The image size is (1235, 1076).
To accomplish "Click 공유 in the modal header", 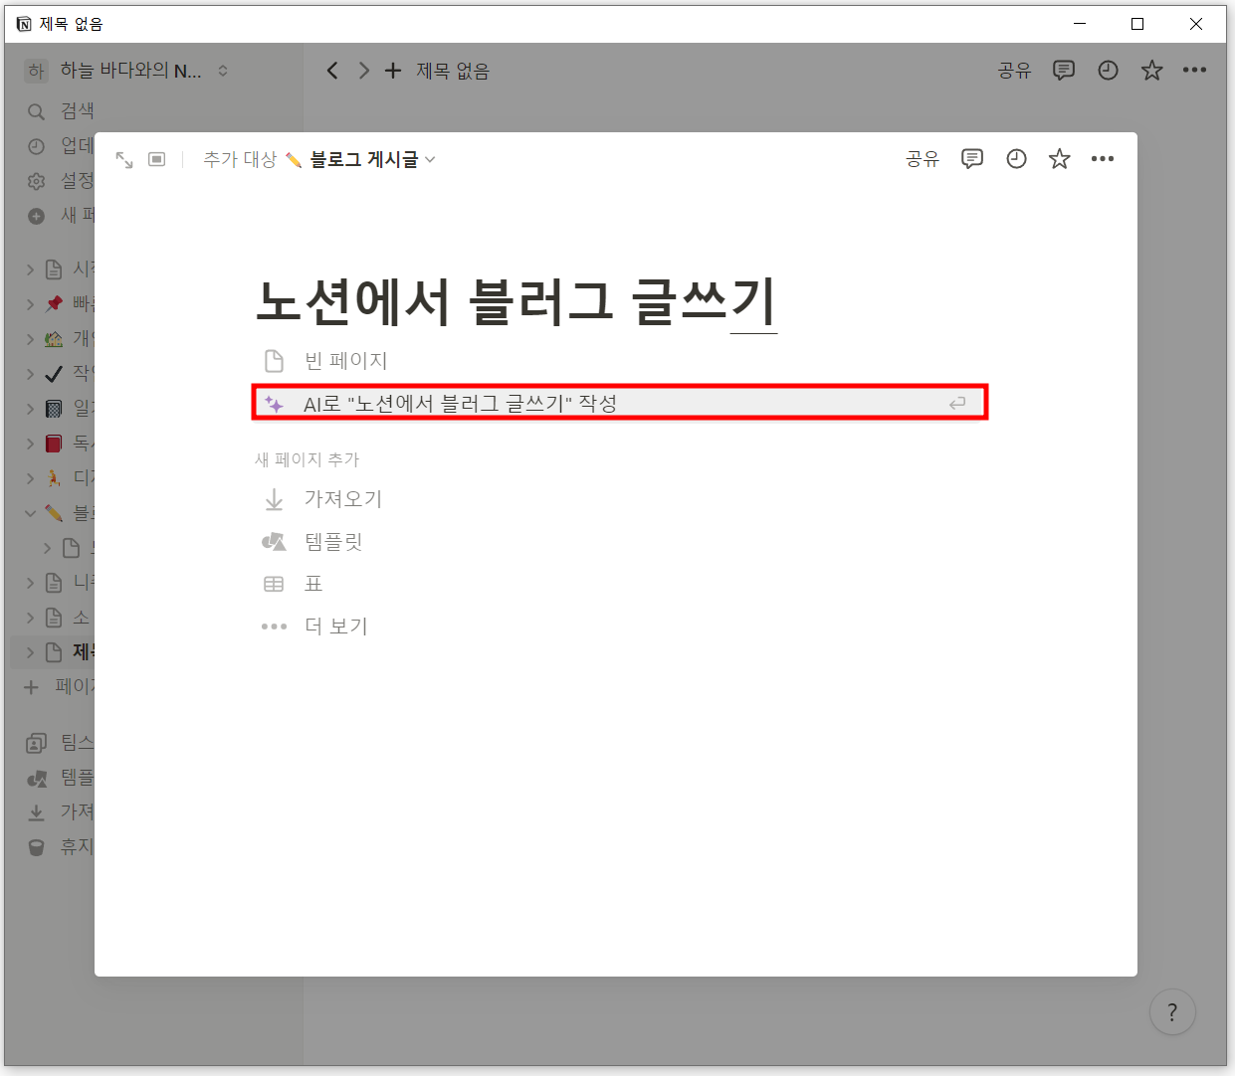I will 923,159.
